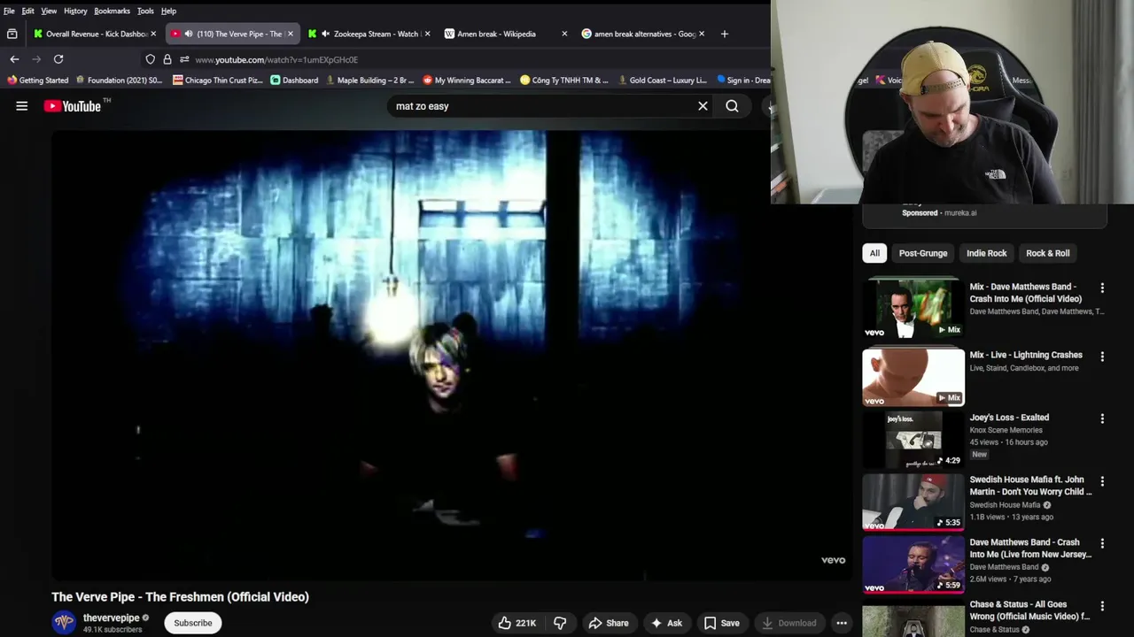Image resolution: width=1134 pixels, height=637 pixels.
Task: Open options for Crash Into Me Live video
Action: 1102,543
